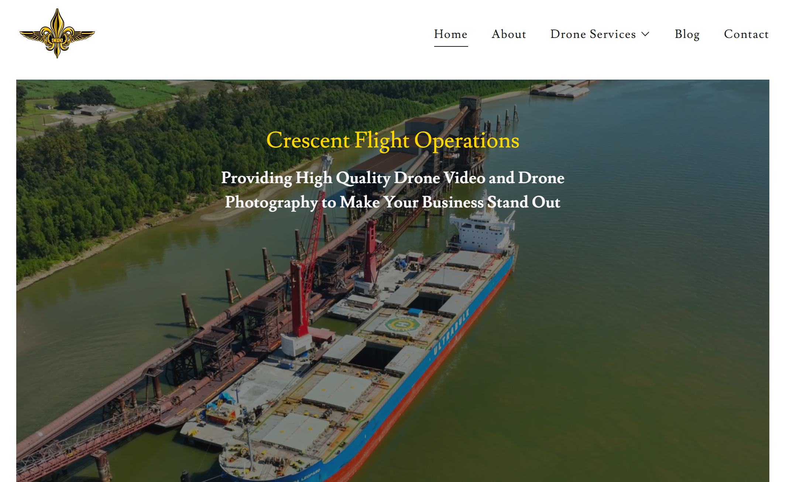Screen dimensions: 793x482
Task: Open the Home navigation link
Action: coord(451,34)
